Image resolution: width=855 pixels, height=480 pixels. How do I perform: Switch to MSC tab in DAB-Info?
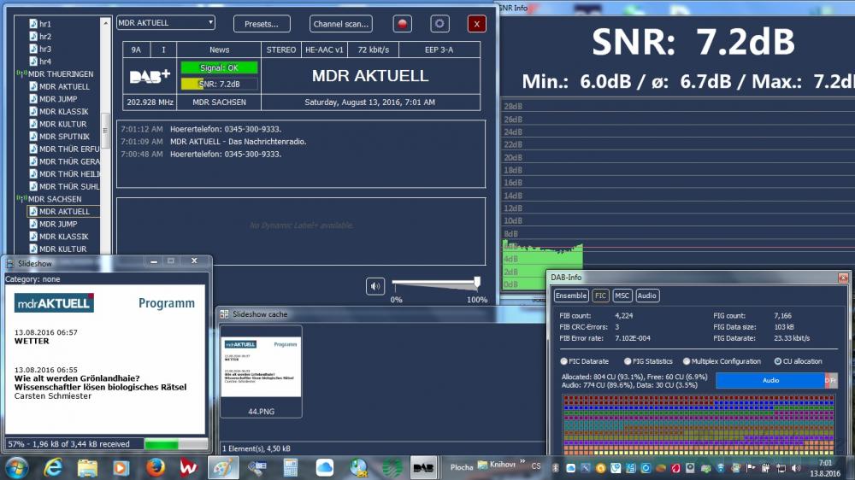tap(622, 296)
